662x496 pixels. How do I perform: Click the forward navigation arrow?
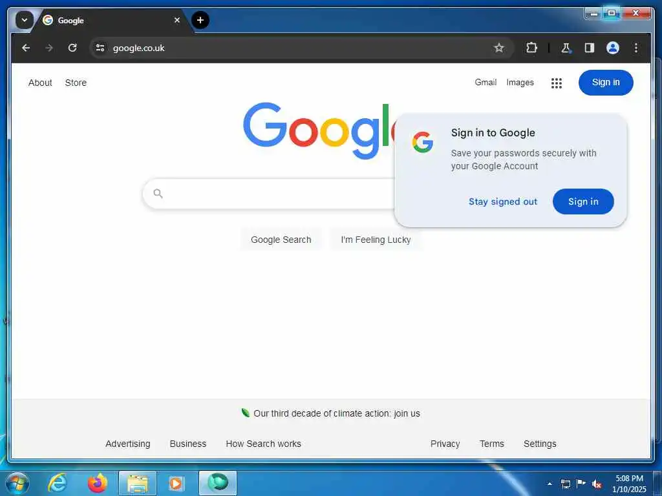click(49, 48)
